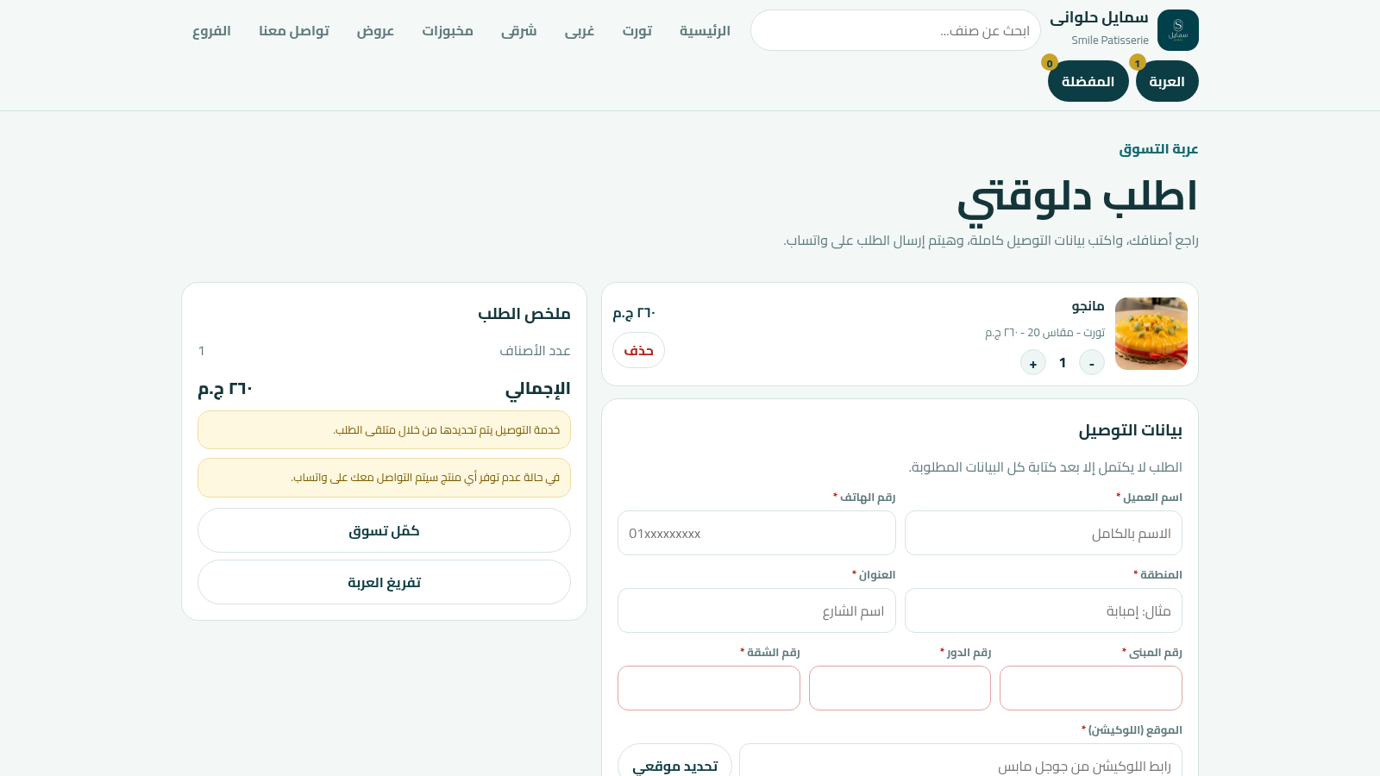This screenshot has width=1380, height=776.
Task: Click the street name address field
Action: [x=756, y=610]
